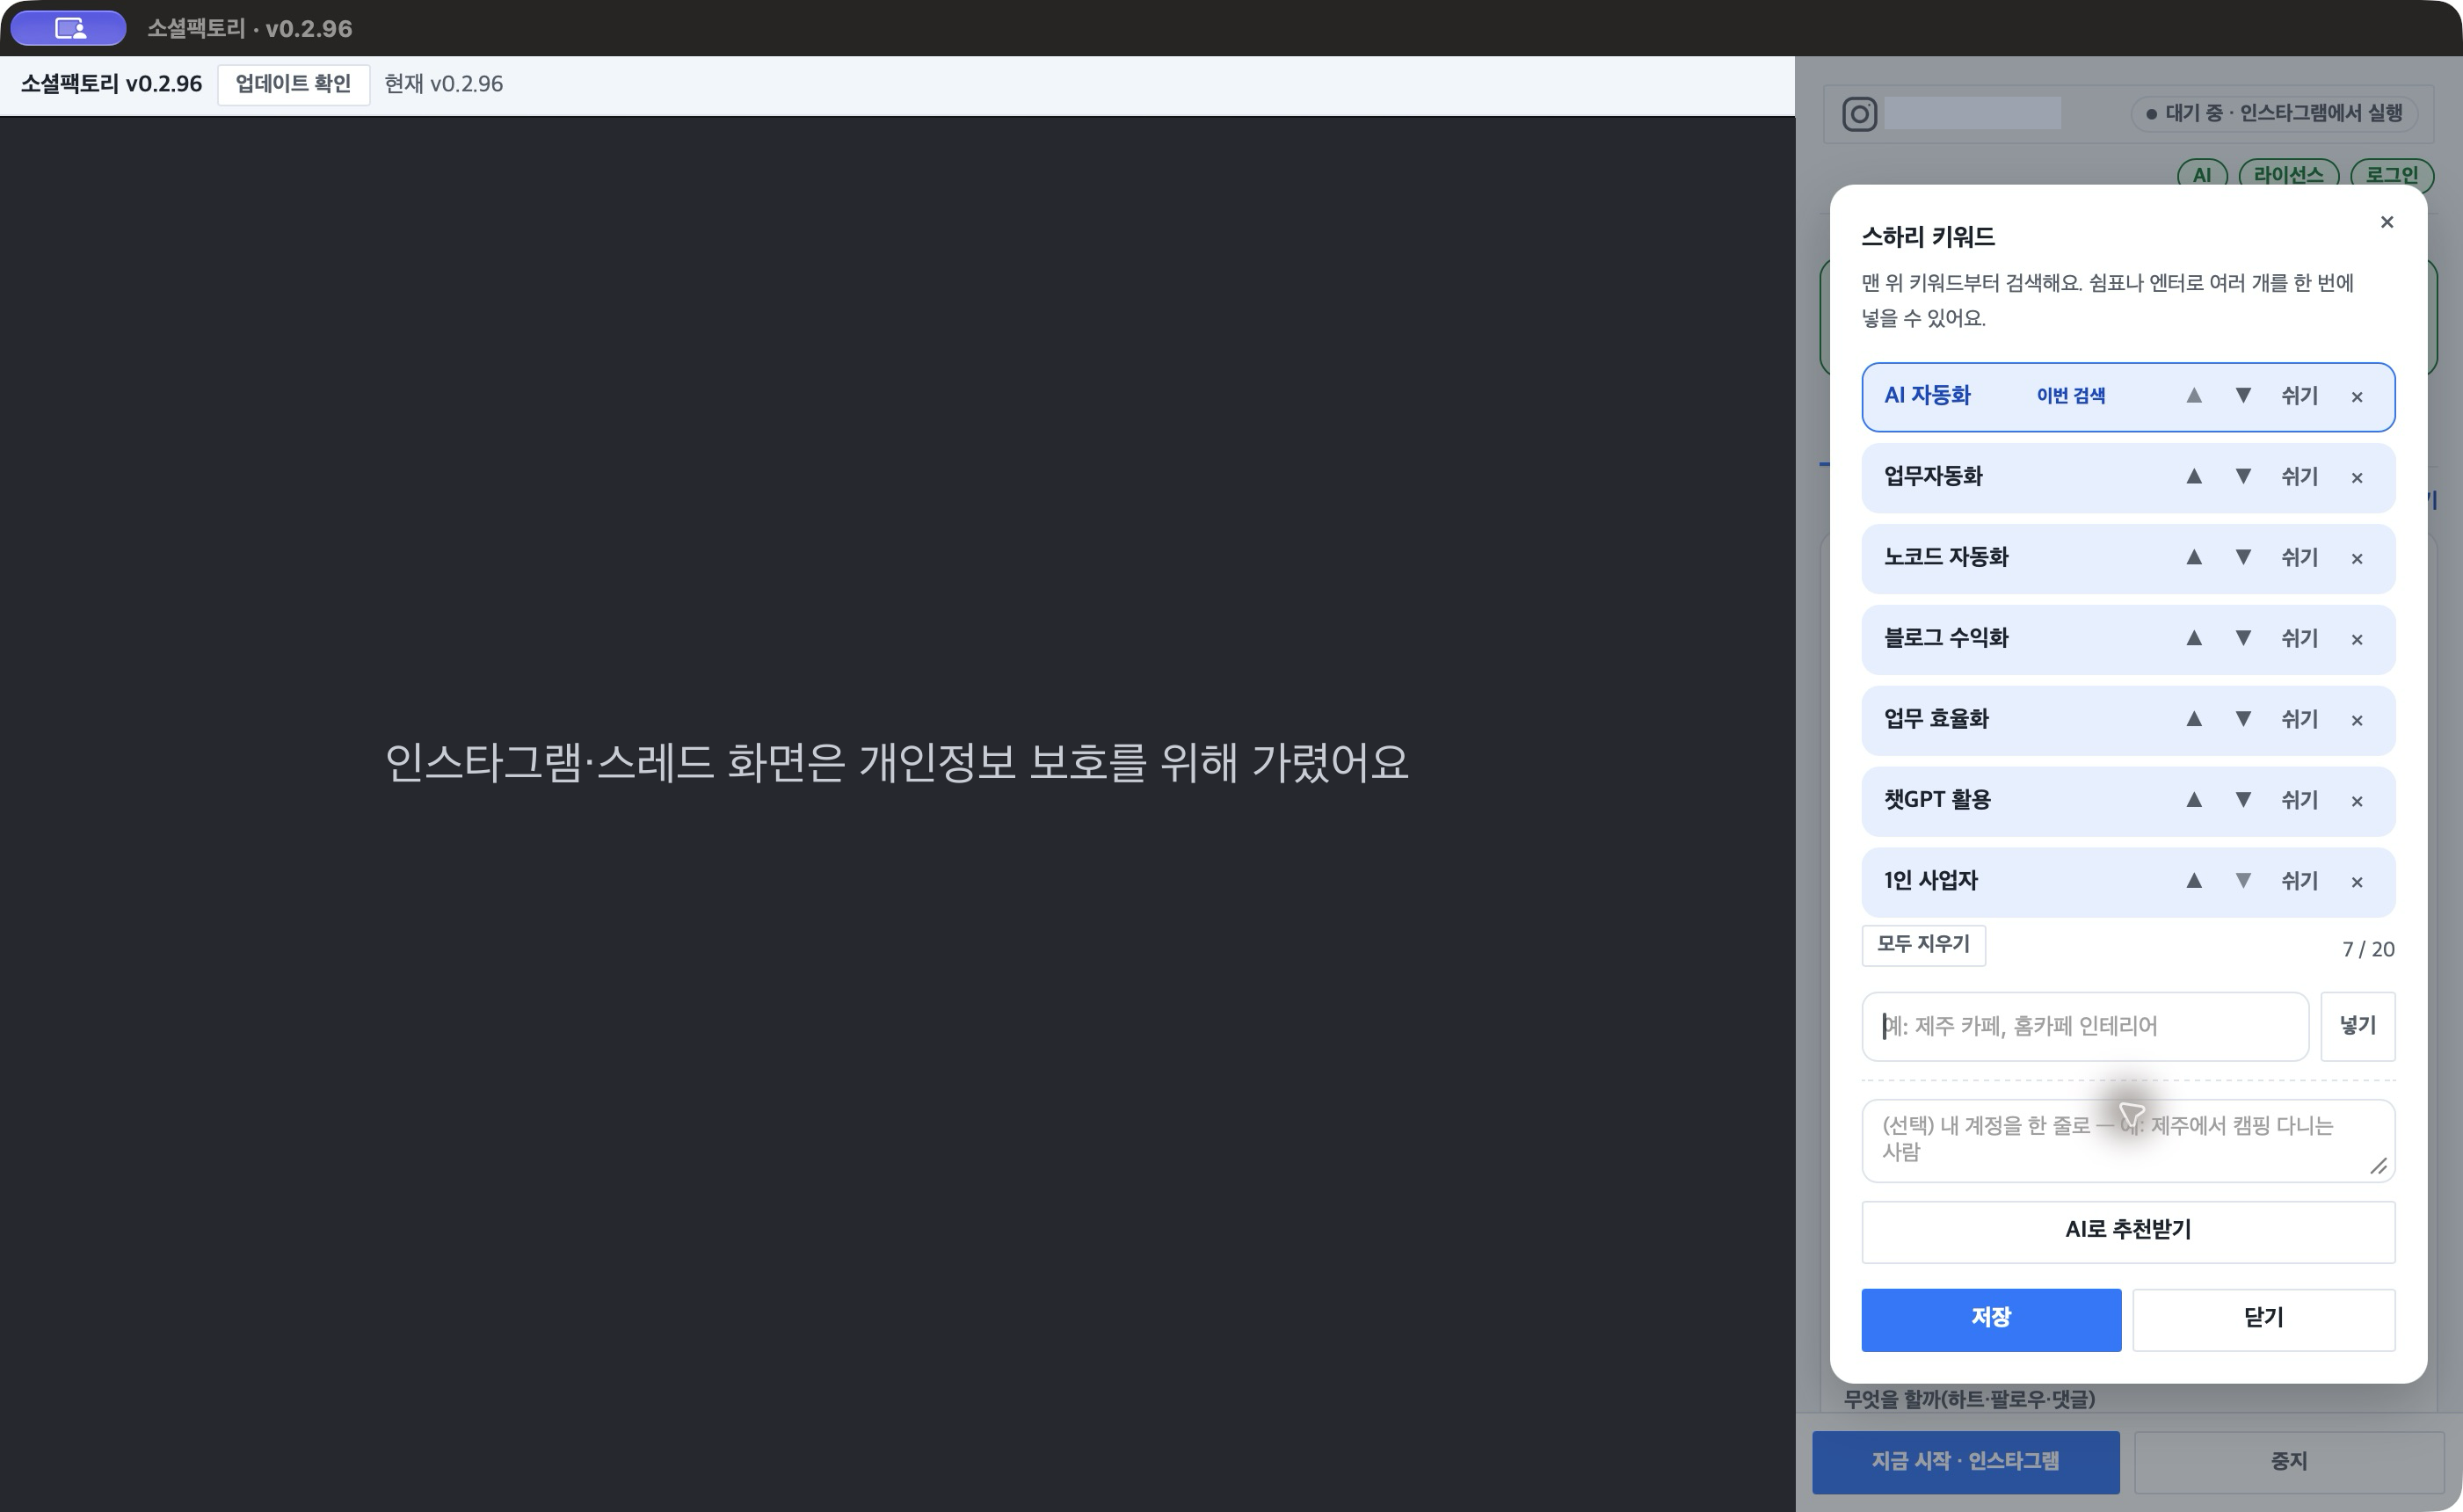This screenshot has width=2463, height=1512.
Task: Move '1인 사업자' keyword down
Action: point(2243,882)
